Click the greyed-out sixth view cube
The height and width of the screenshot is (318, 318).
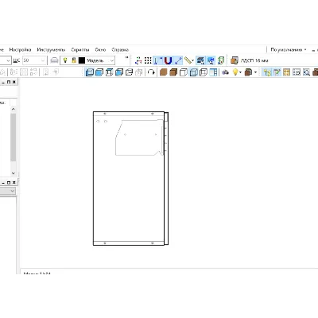tap(139, 72)
